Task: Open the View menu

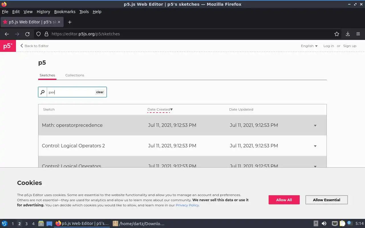Action: [28, 12]
